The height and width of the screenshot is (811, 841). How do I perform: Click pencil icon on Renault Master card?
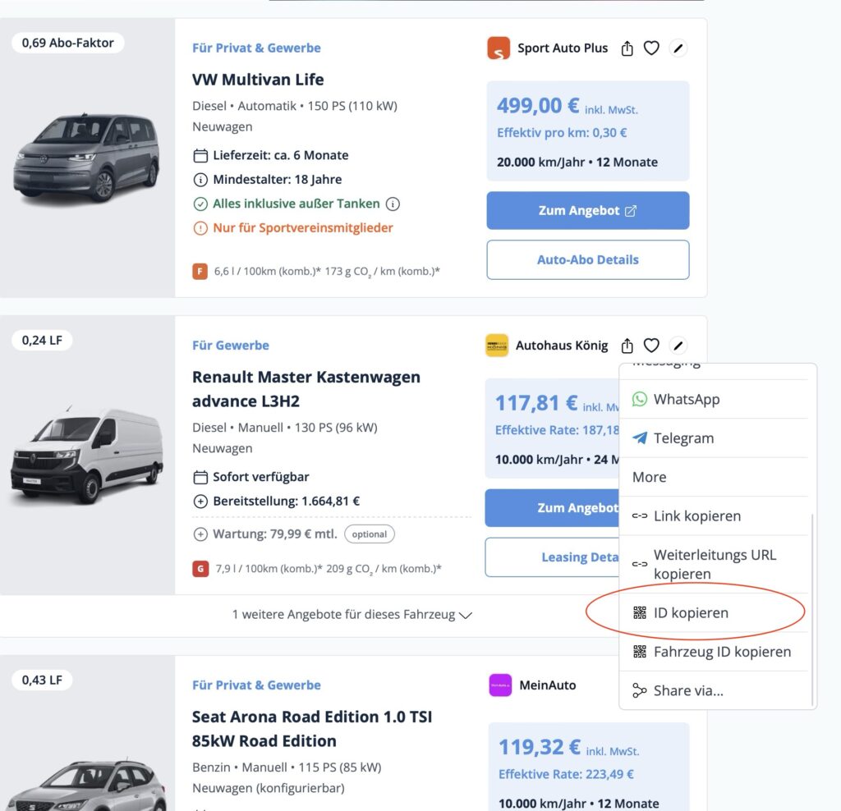coord(678,346)
